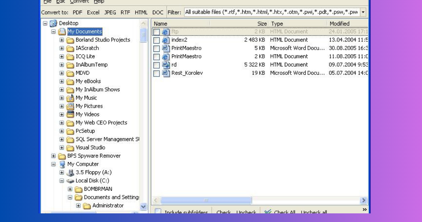
Task: Collapse the Desktop tree node
Action: [45, 23]
